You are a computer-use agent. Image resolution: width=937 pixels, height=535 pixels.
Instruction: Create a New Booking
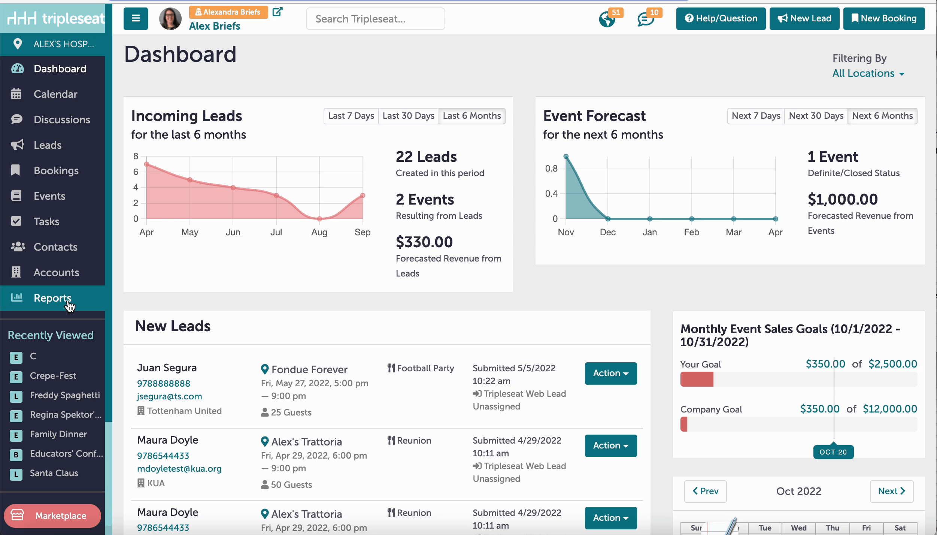pos(884,18)
